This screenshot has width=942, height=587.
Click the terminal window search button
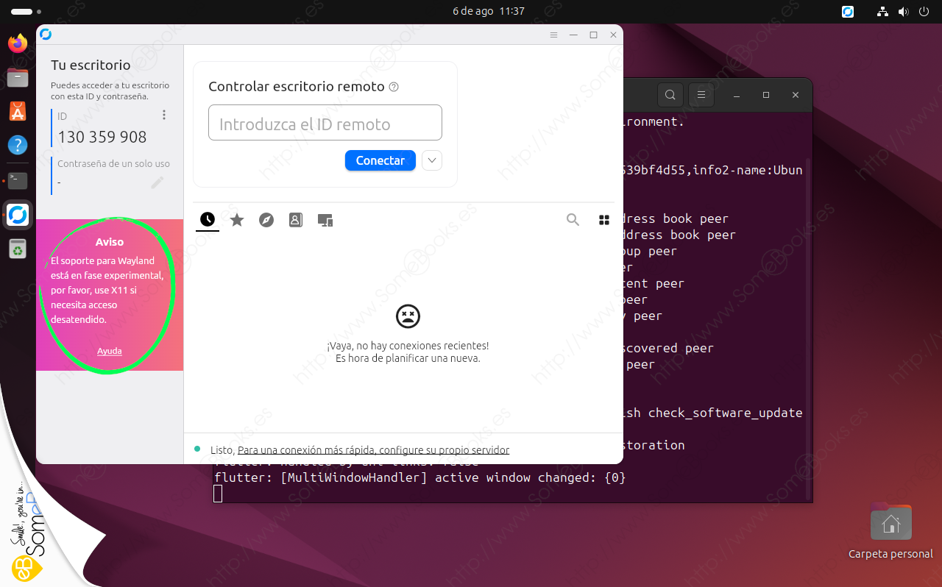(x=670, y=95)
